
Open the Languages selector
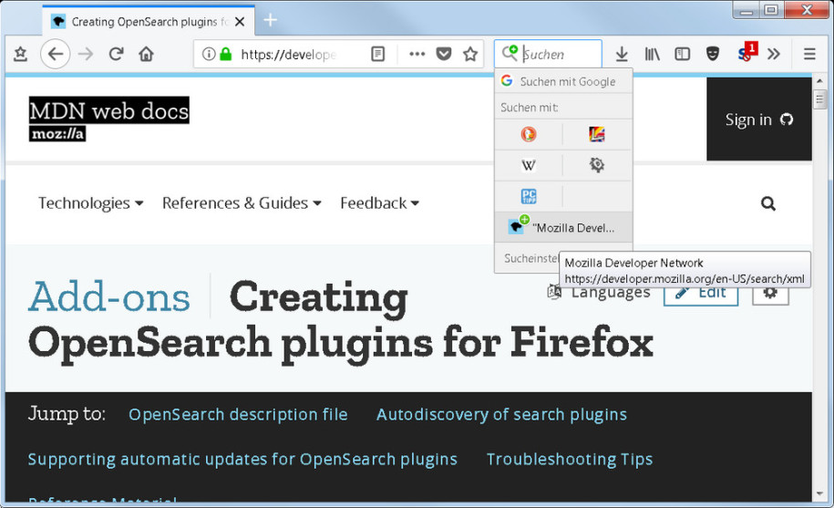tap(599, 292)
